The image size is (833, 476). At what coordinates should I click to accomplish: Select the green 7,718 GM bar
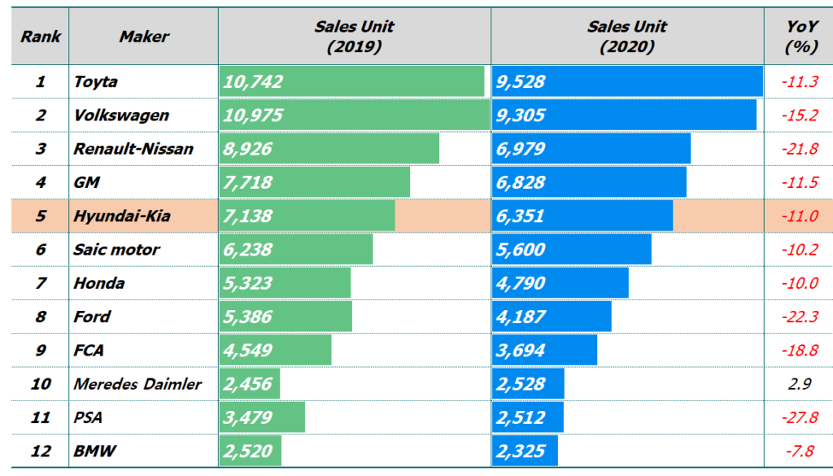pos(314,182)
